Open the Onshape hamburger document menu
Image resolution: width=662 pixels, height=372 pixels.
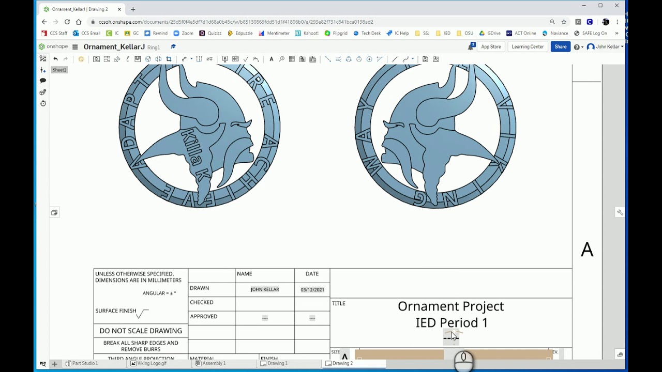pyautogui.click(x=75, y=47)
